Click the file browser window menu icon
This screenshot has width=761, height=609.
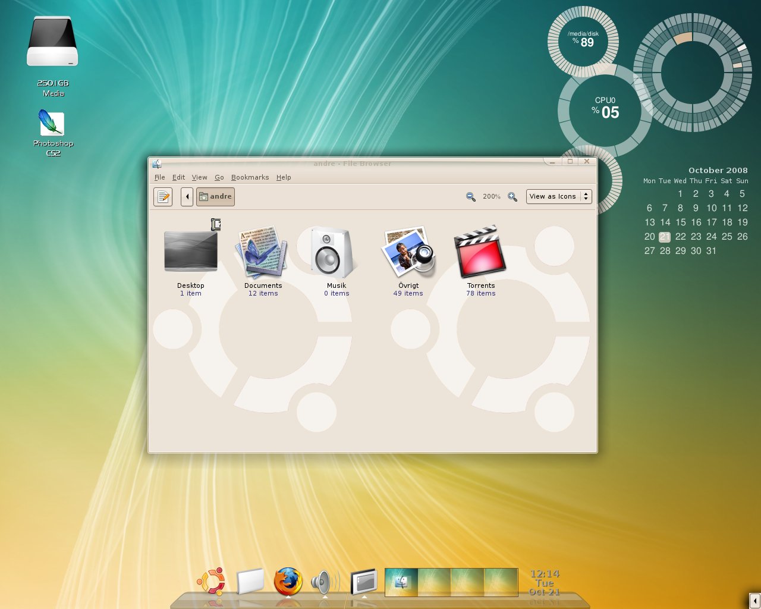(x=156, y=164)
